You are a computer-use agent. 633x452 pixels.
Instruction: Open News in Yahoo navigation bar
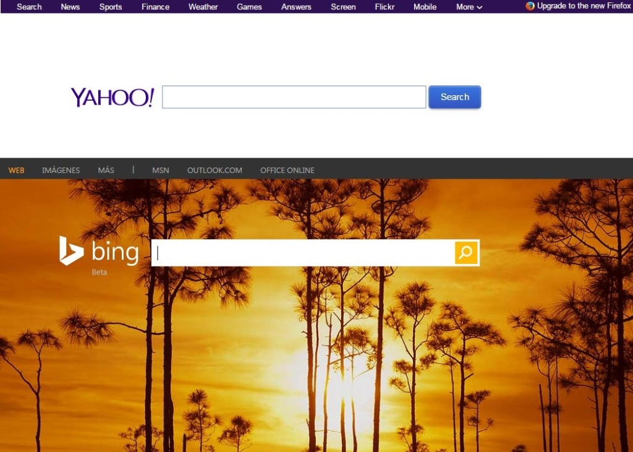pyautogui.click(x=70, y=7)
